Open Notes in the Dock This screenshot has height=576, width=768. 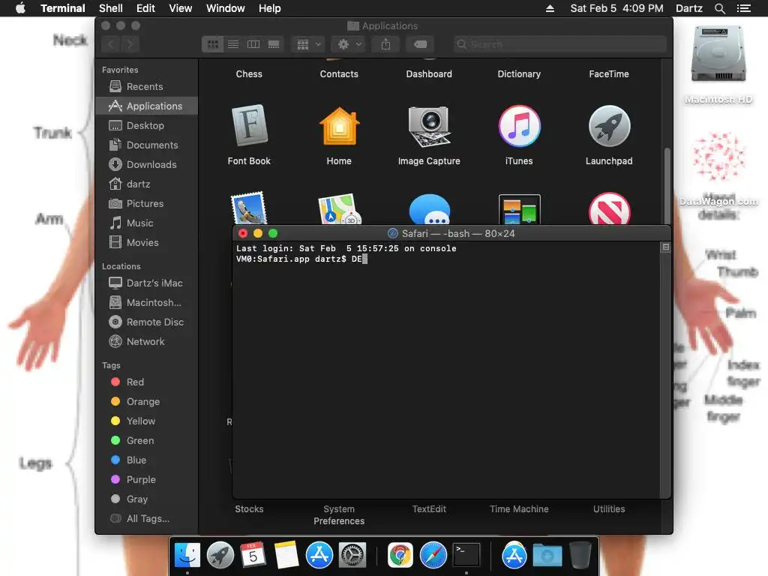coord(286,556)
